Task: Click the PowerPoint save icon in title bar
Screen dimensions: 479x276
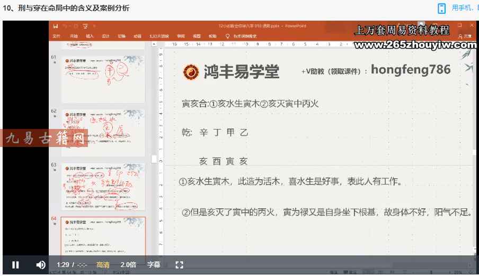Action: [x=56, y=26]
